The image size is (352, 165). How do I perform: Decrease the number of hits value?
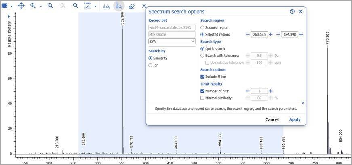(248, 91)
